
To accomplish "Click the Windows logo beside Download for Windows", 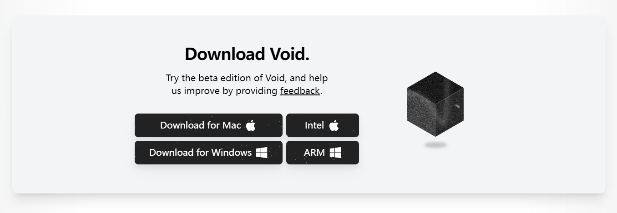I will pos(262,153).
